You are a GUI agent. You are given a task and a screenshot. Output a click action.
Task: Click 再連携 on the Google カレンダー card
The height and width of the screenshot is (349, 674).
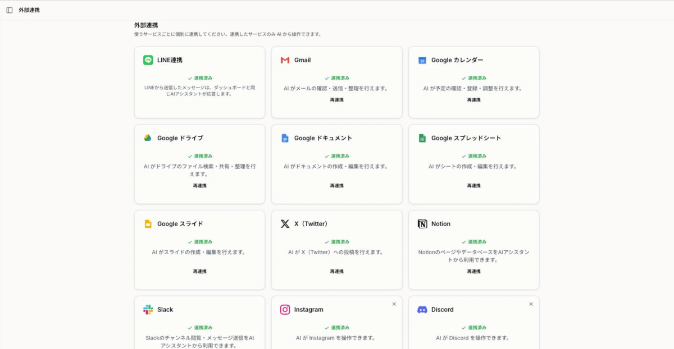coord(474,100)
